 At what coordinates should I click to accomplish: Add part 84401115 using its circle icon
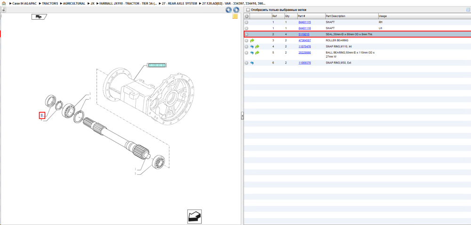(x=246, y=22)
